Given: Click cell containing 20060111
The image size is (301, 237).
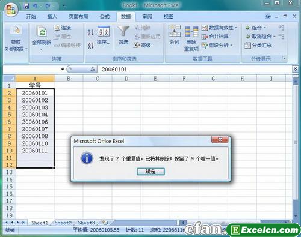Looking at the screenshot, I should click(x=35, y=151).
